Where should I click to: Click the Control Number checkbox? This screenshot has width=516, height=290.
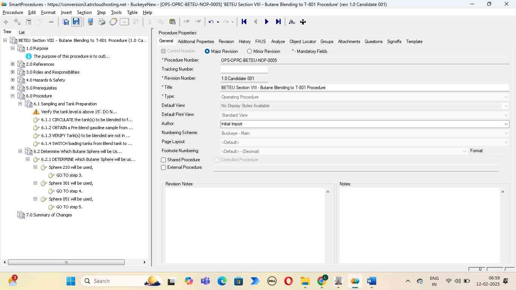(x=164, y=51)
